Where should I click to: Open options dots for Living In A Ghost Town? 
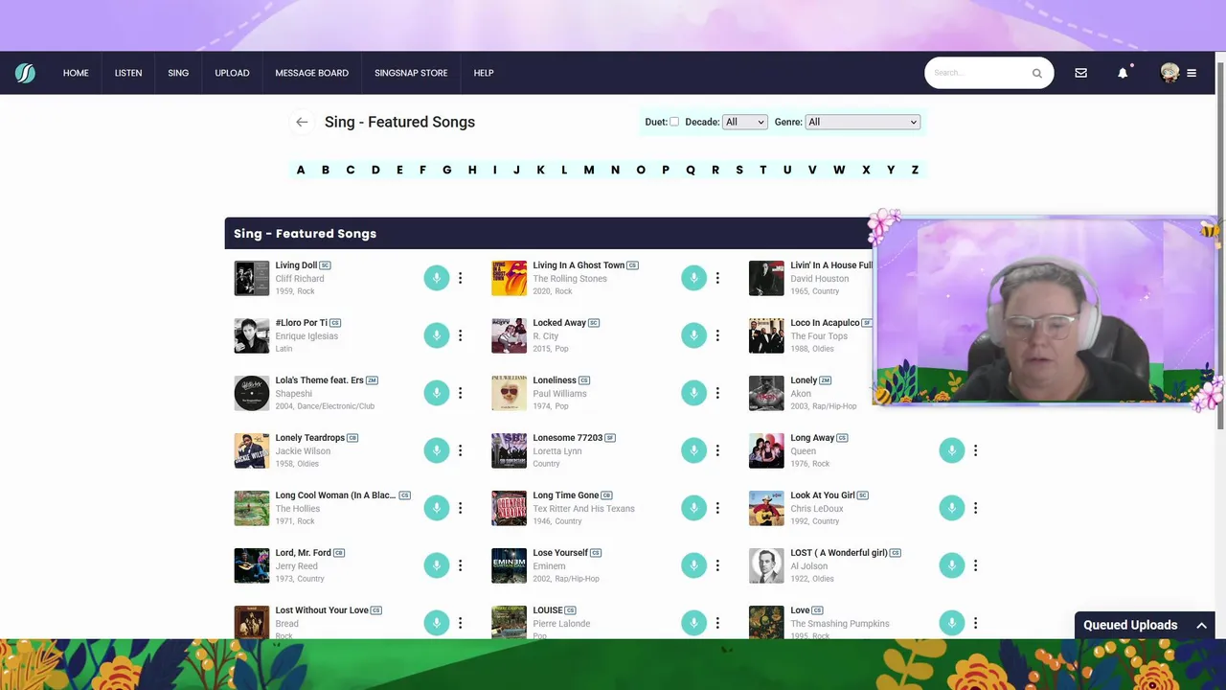coord(717,278)
